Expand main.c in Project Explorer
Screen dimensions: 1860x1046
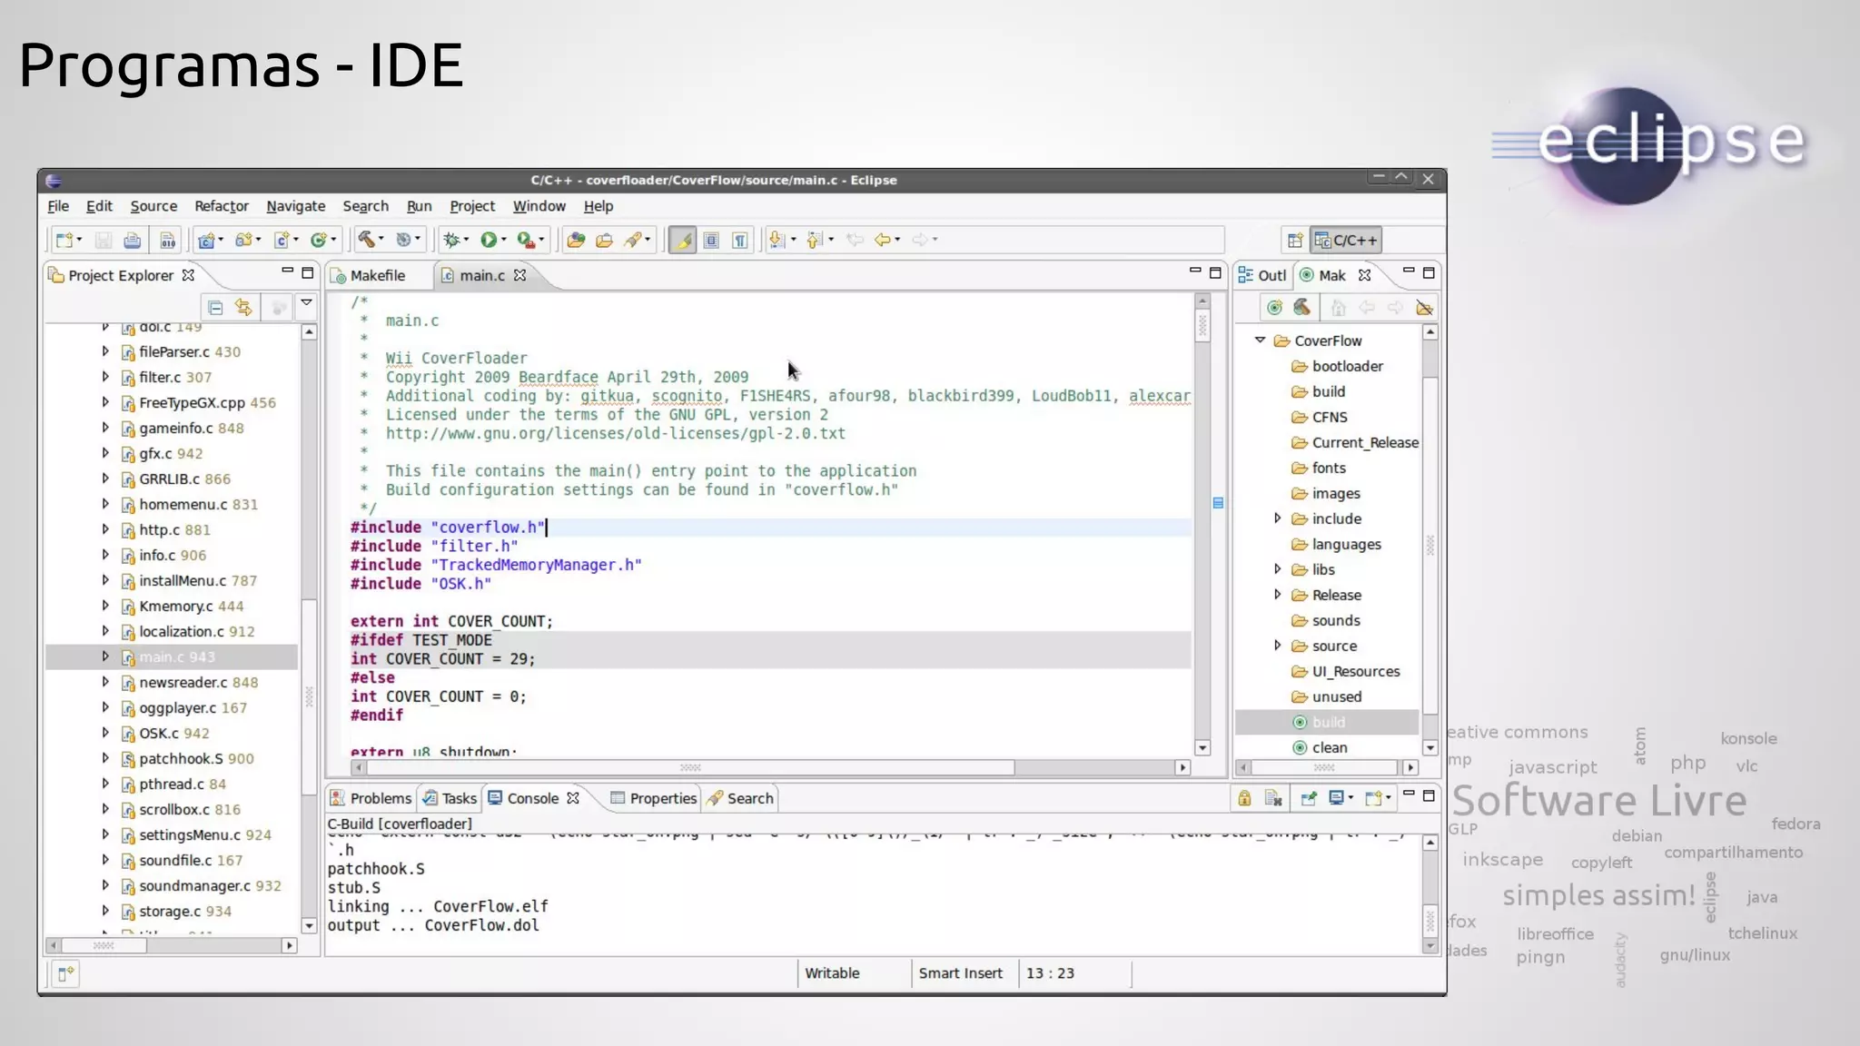(105, 656)
